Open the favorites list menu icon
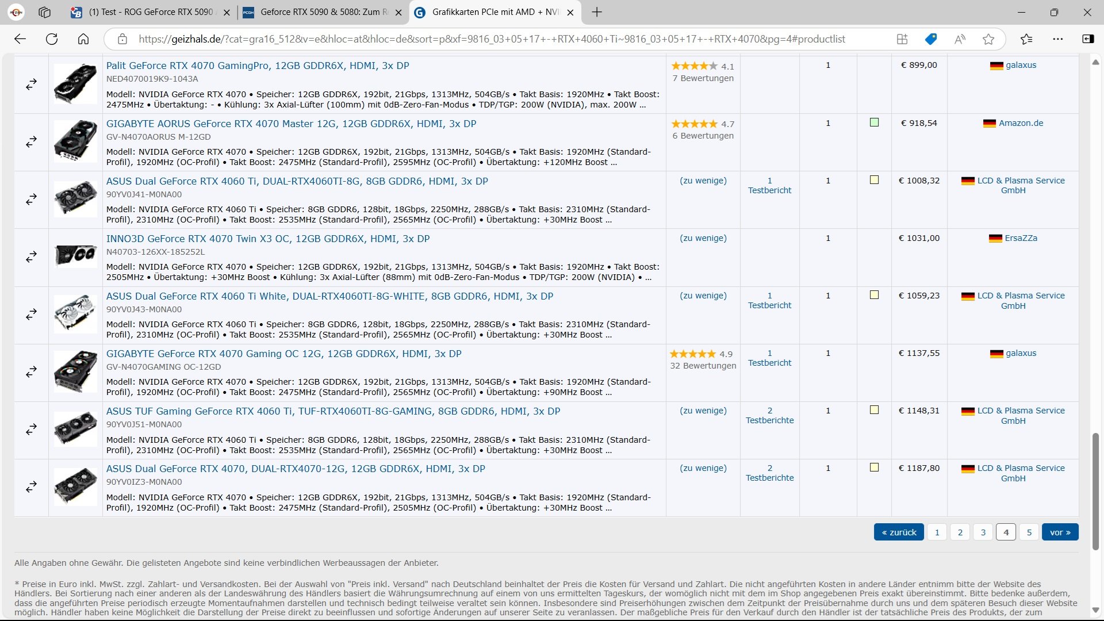This screenshot has height=621, width=1104. (1026, 39)
